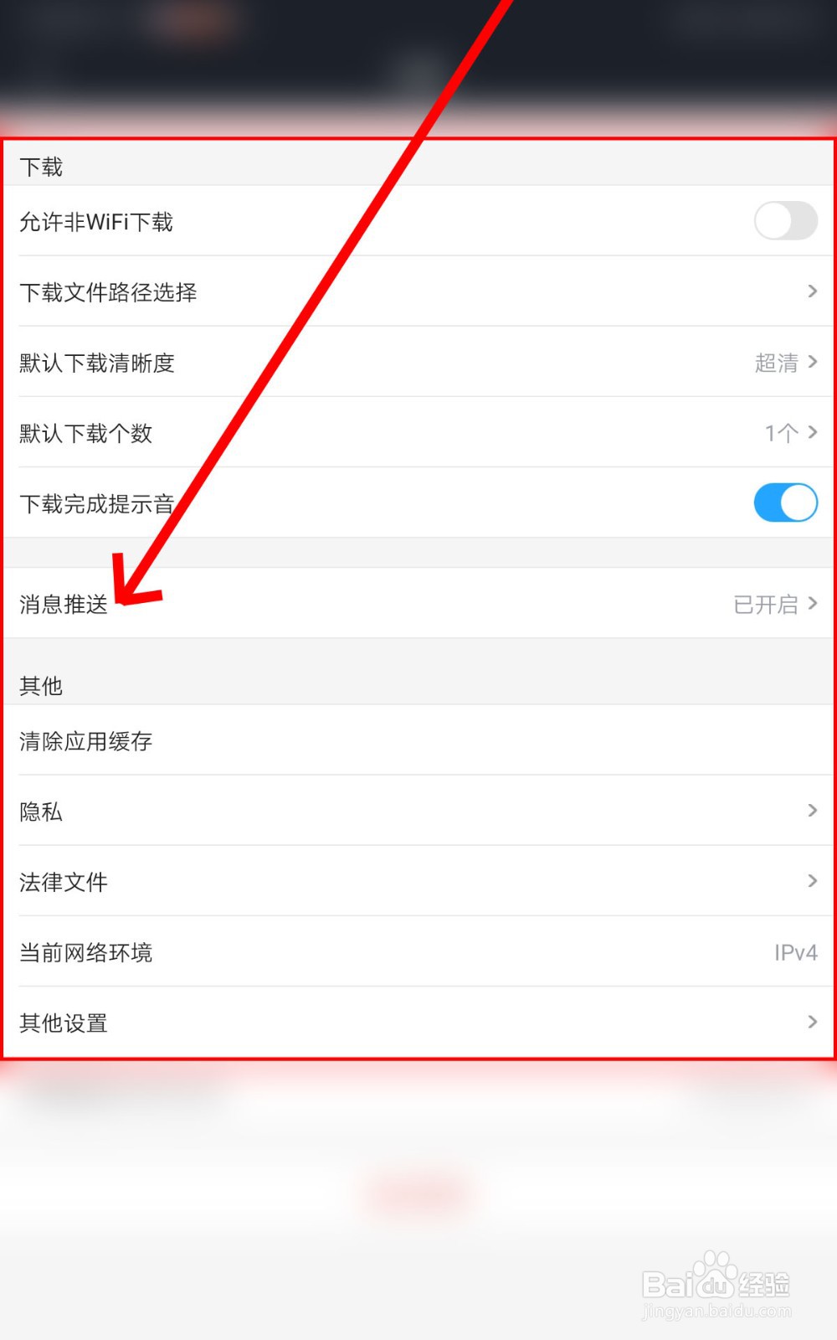Image resolution: width=837 pixels, height=1340 pixels.
Task: Tap the 法律文件 row chevron
Action: pos(812,881)
